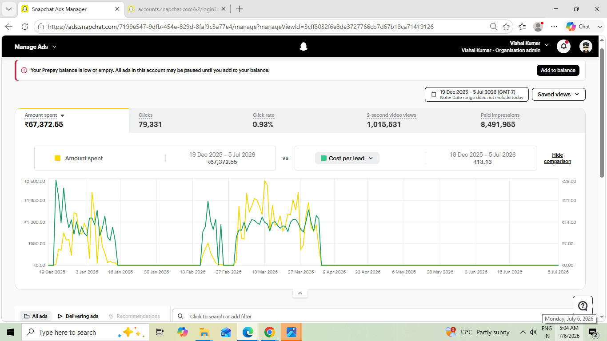Open the browser profile icon

coord(538,27)
